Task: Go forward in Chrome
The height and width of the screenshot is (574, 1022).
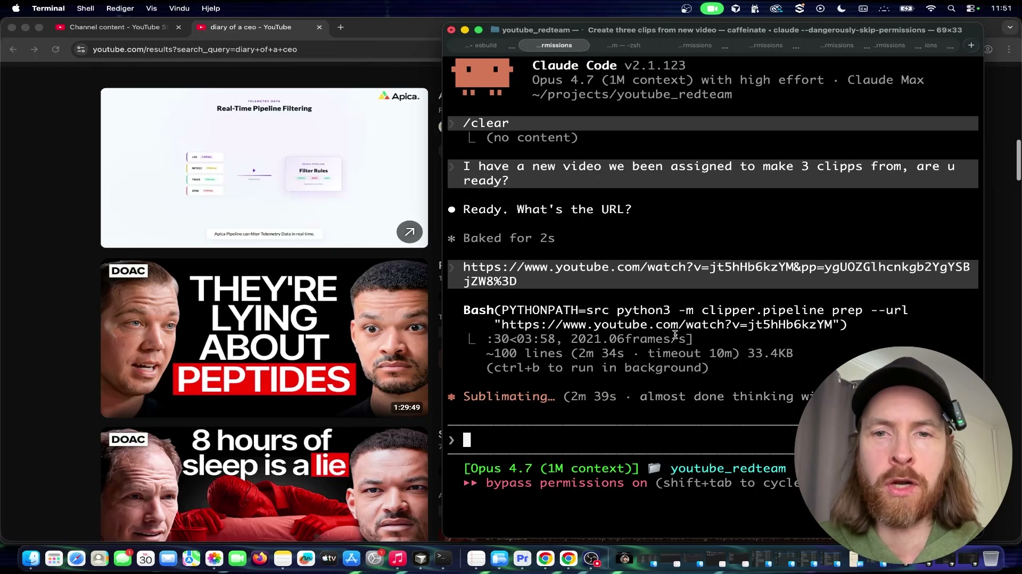Action: click(35, 49)
